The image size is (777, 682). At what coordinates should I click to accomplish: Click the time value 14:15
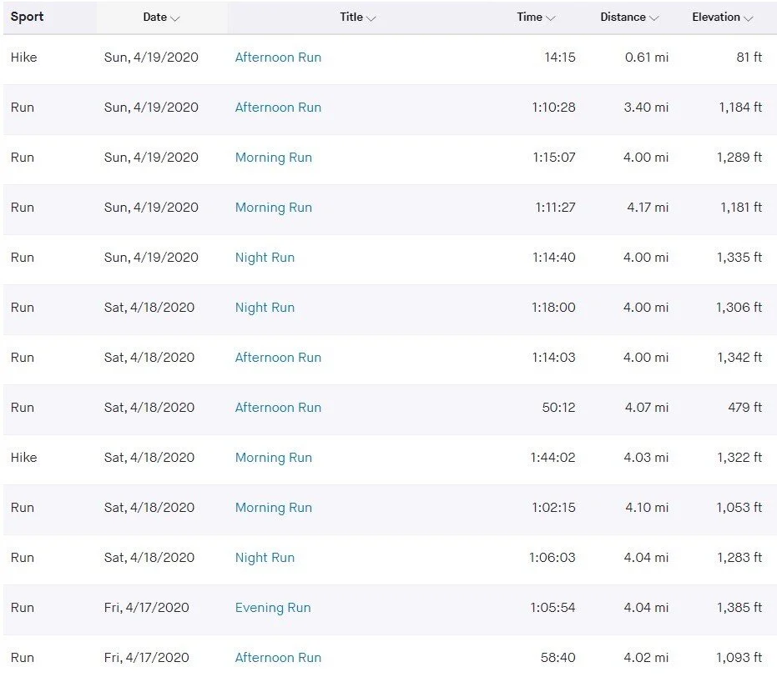pyautogui.click(x=560, y=58)
